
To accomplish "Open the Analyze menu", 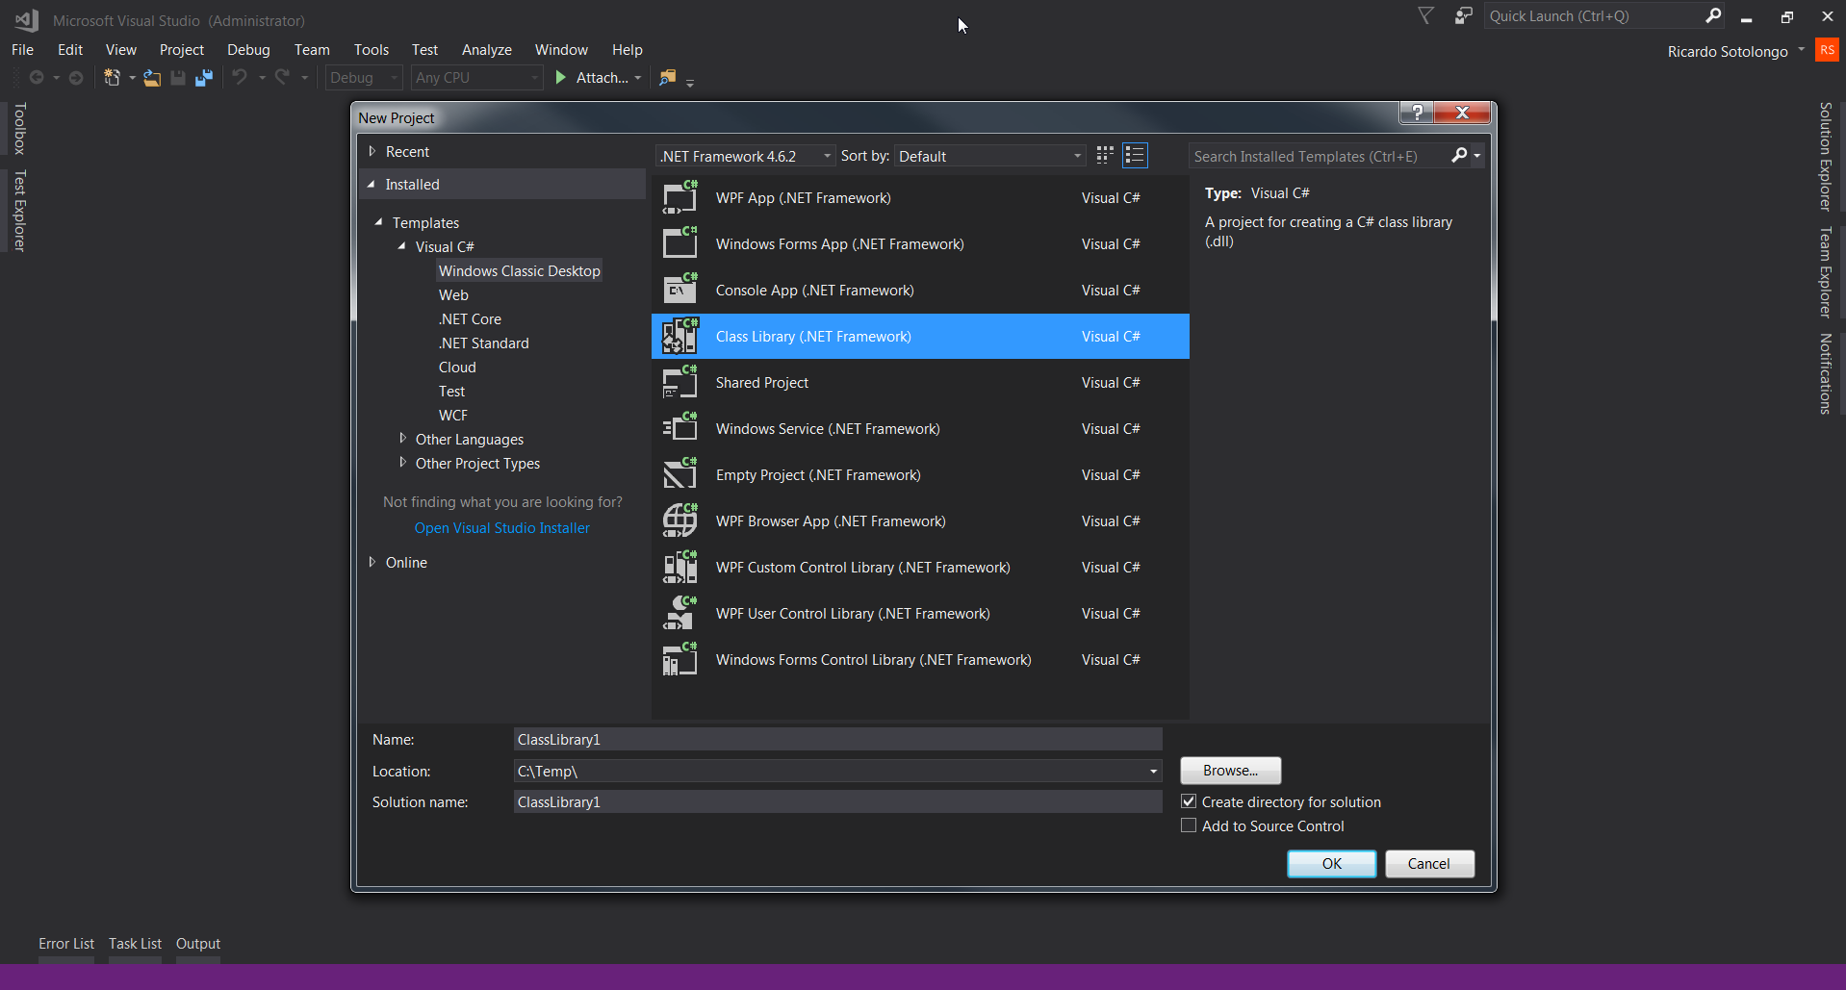I will pos(487,50).
